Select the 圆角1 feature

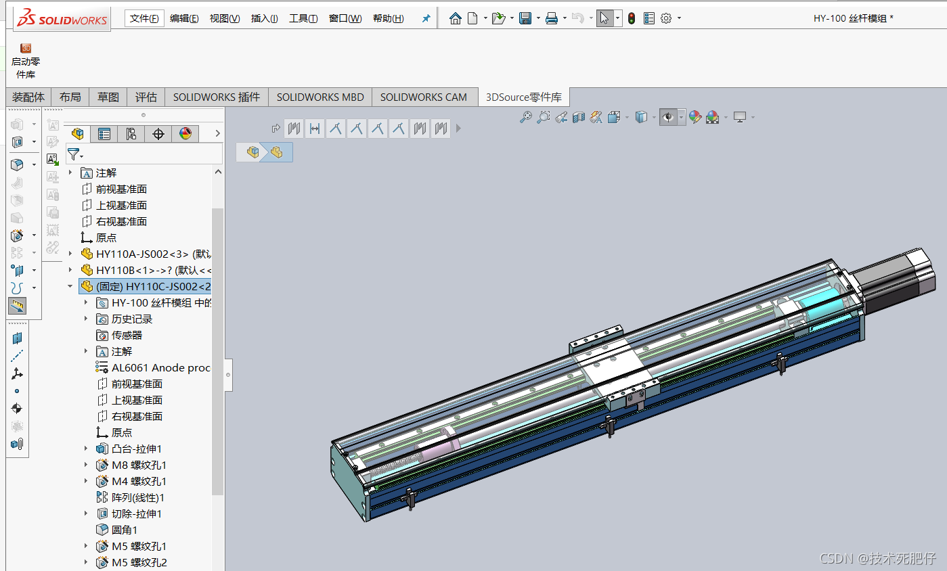[x=116, y=530]
